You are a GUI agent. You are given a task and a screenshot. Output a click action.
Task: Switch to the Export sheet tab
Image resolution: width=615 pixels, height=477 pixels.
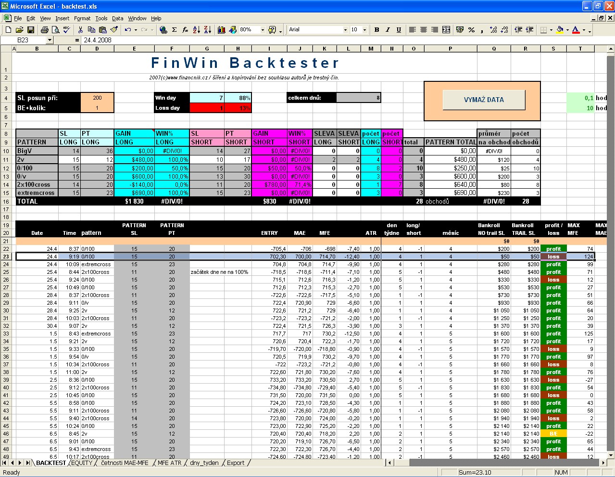[236, 463]
